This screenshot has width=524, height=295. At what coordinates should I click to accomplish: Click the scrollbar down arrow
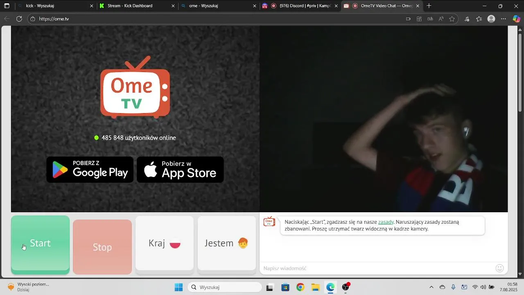521,273
